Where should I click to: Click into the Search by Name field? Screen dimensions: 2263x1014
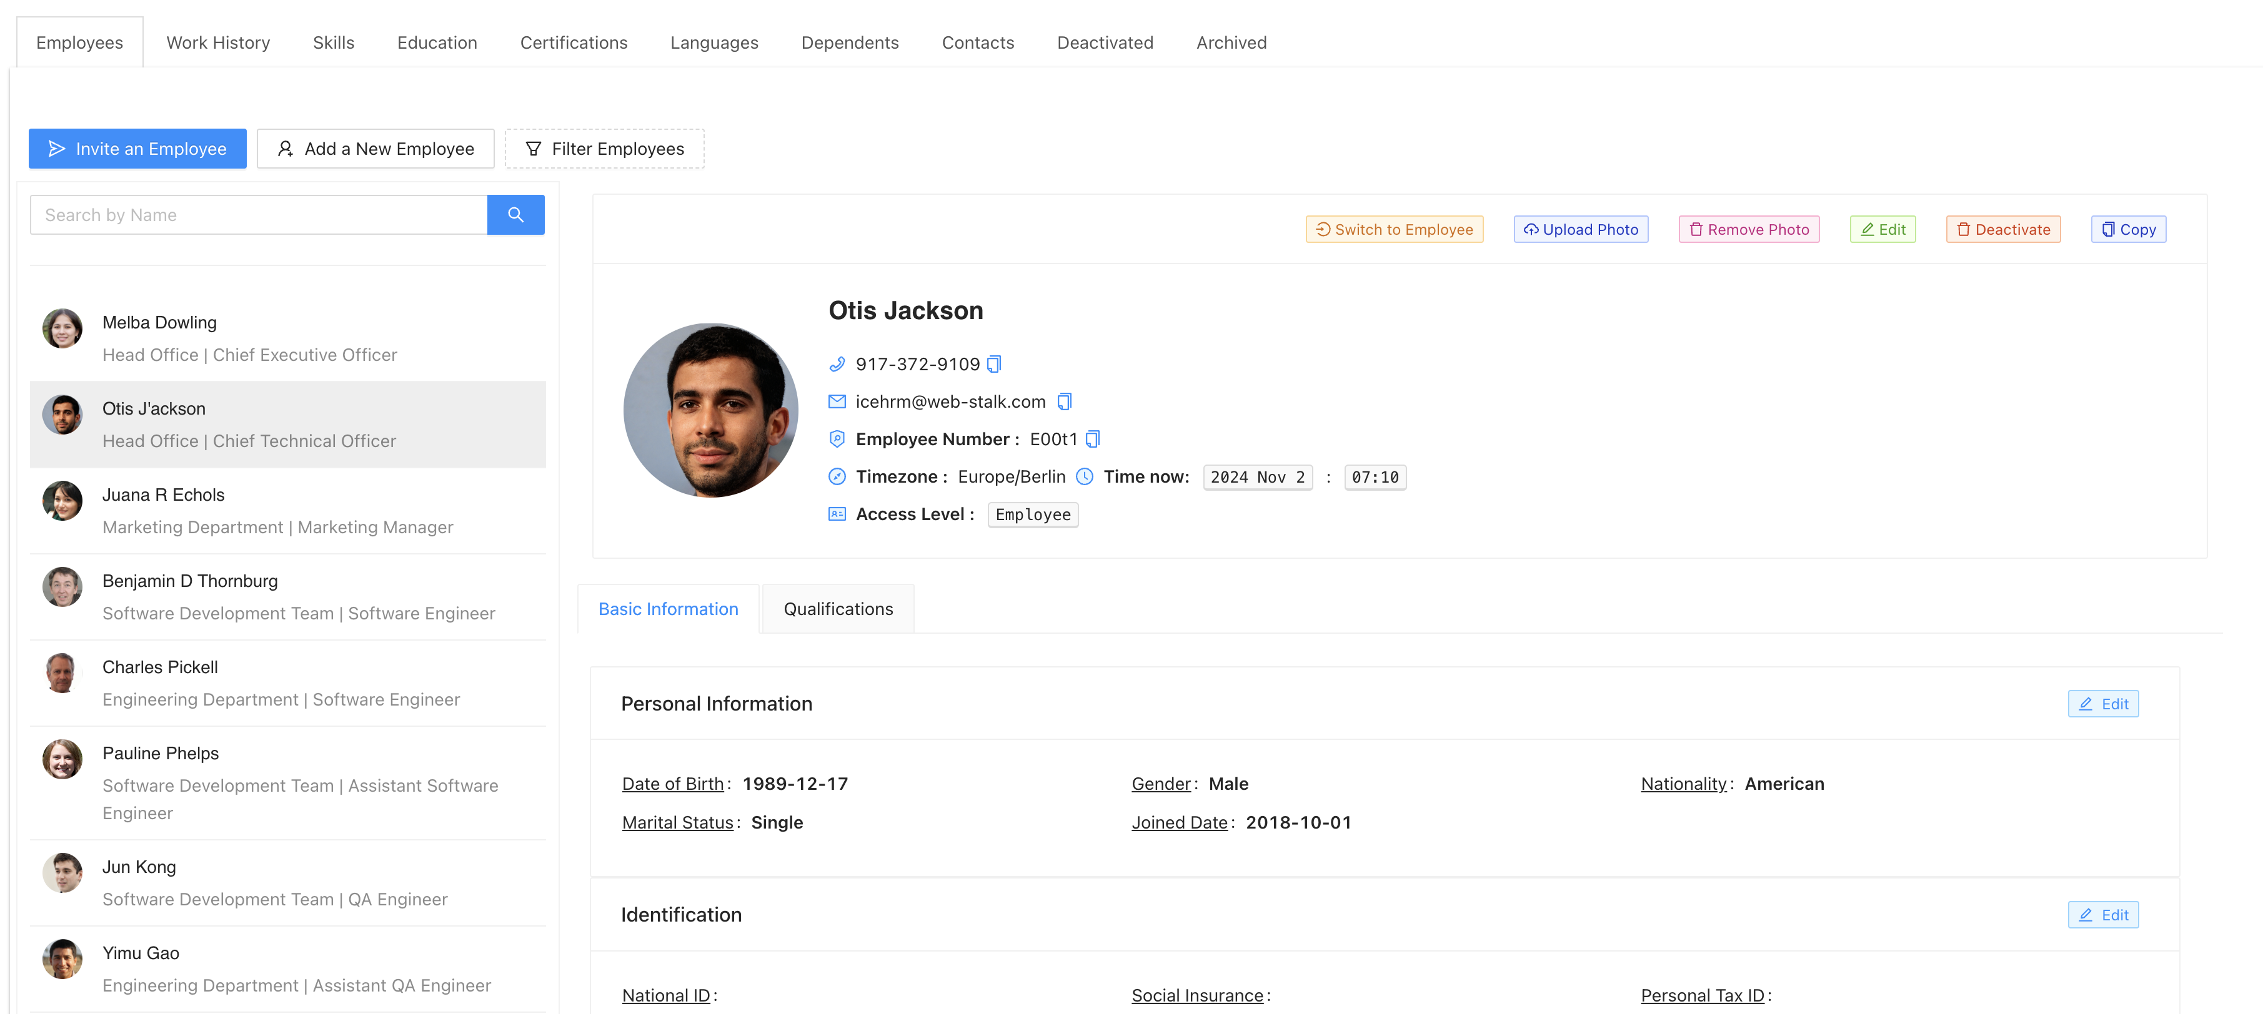pos(259,215)
